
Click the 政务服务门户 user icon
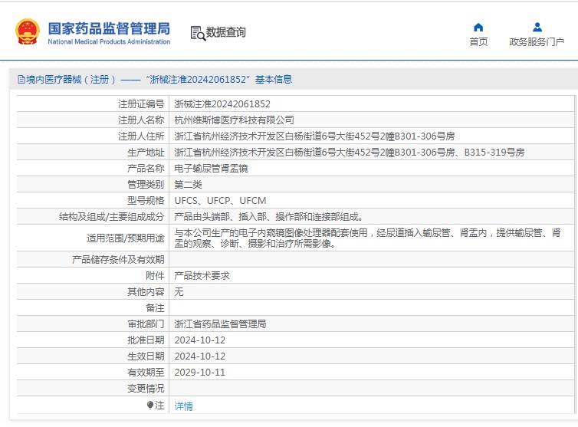(537, 28)
